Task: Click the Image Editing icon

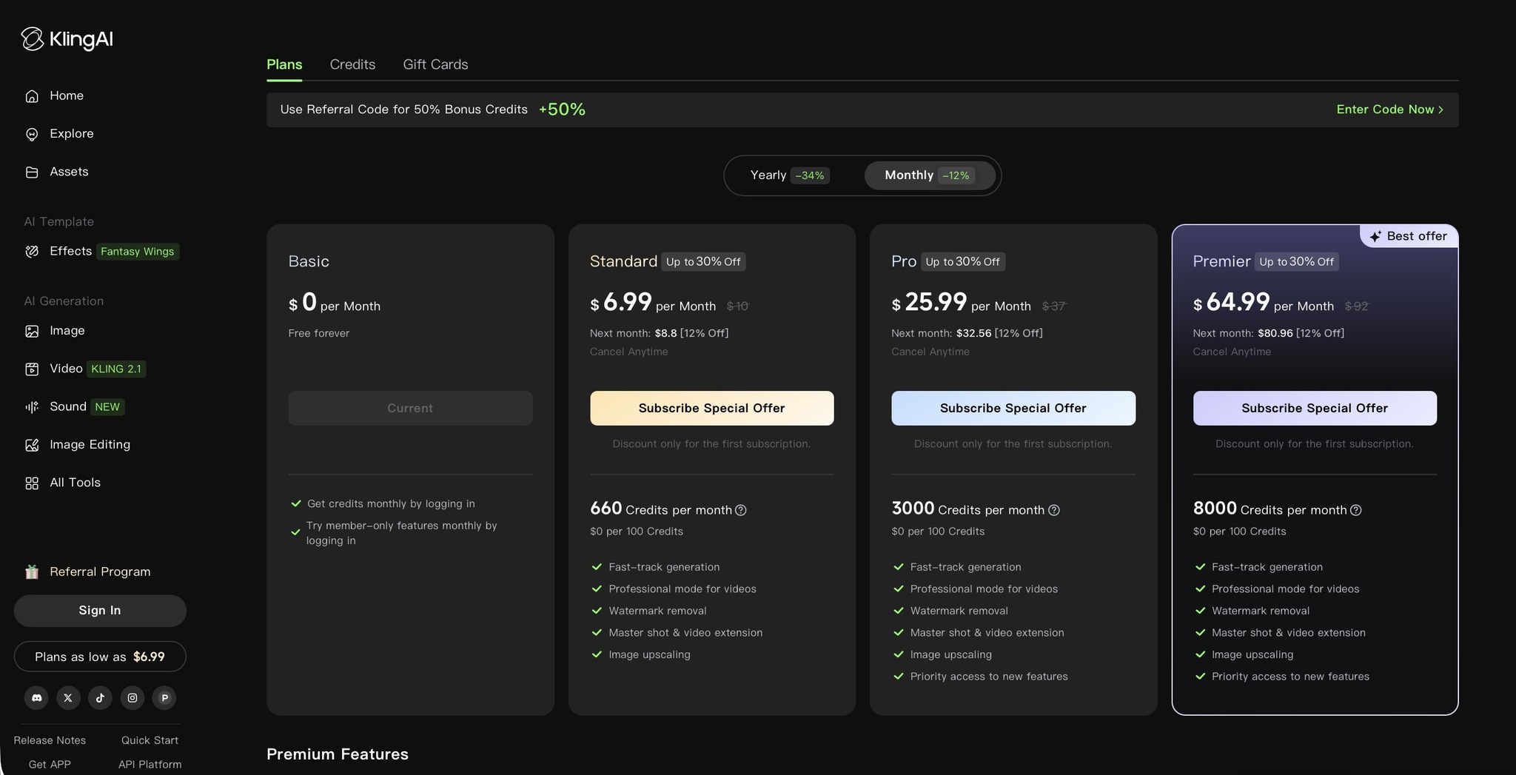Action: [32, 445]
